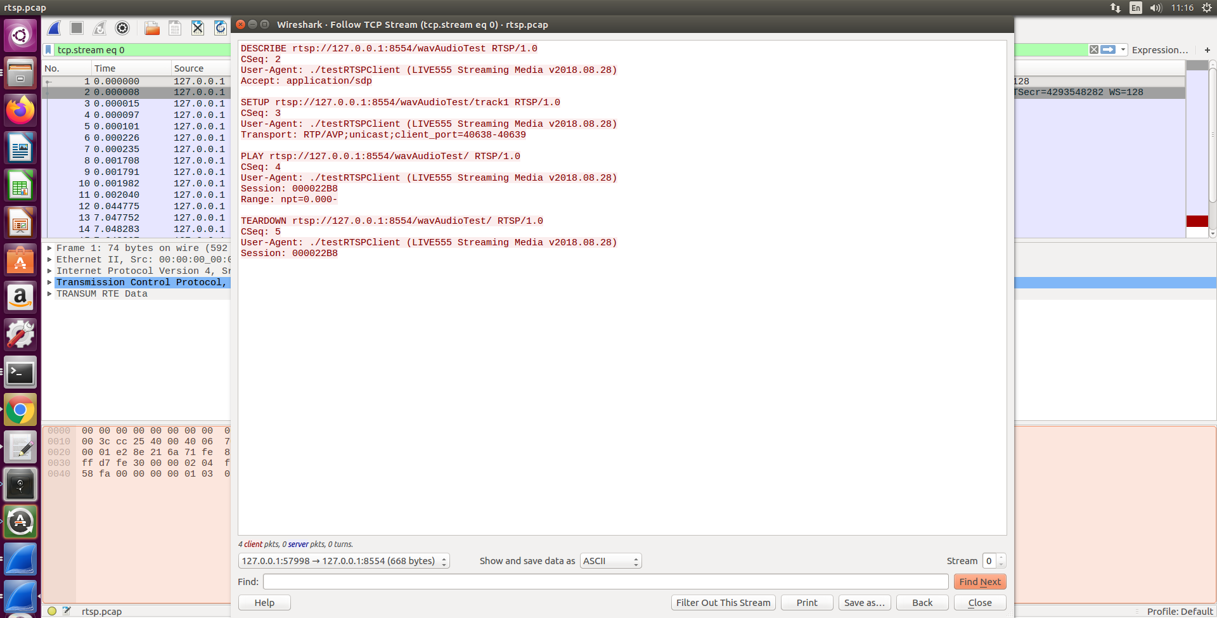Open Ubuntu Dash search from launcher

pos(20,35)
